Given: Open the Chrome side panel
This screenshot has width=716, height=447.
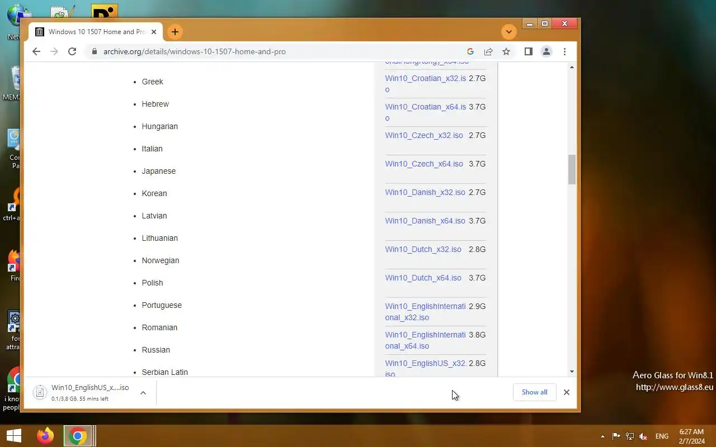Looking at the screenshot, I should (x=528, y=51).
